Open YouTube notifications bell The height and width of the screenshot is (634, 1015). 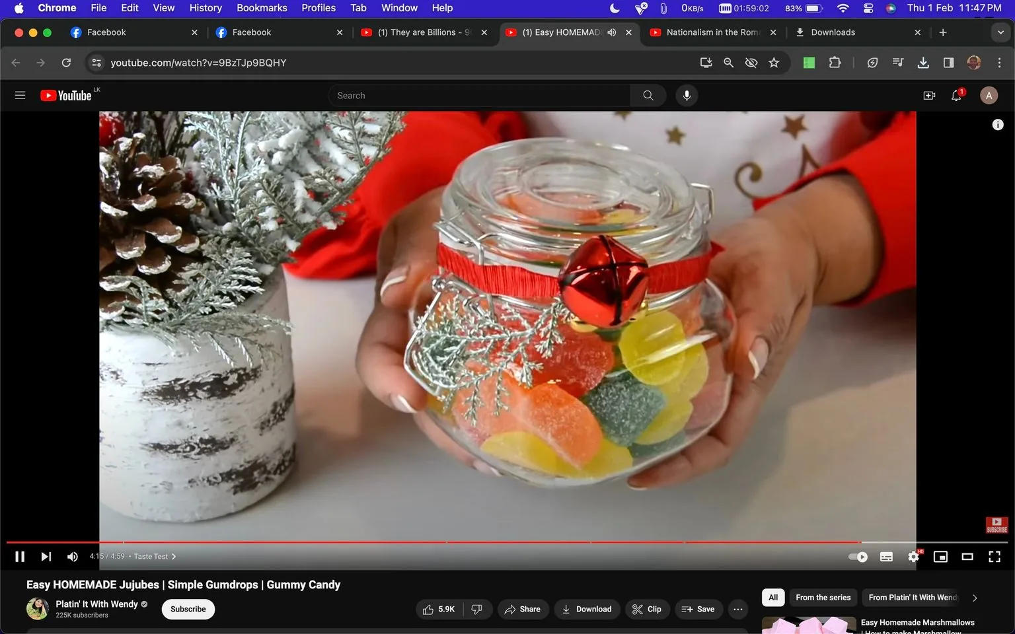pos(955,95)
